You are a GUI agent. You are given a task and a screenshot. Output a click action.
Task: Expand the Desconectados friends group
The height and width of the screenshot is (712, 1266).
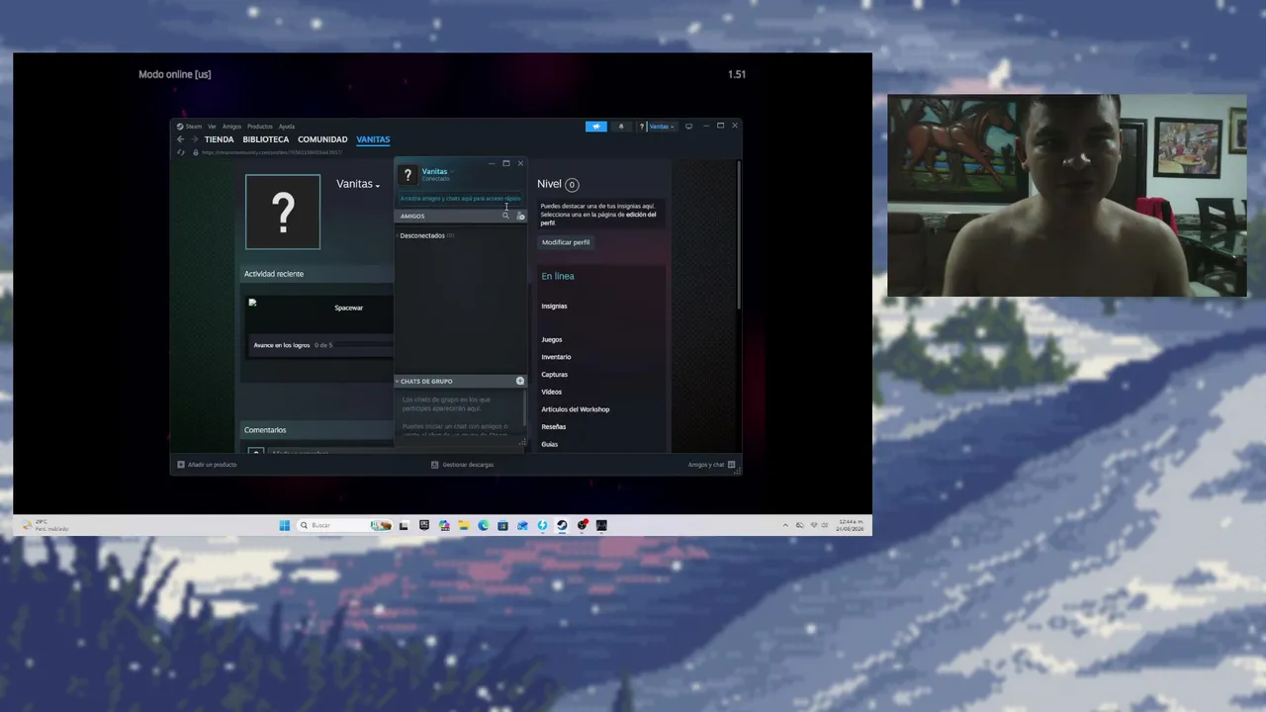(x=425, y=235)
